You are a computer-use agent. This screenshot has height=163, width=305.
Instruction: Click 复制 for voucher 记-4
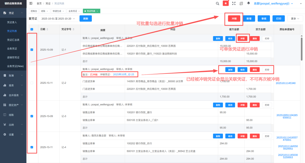(218, 136)
